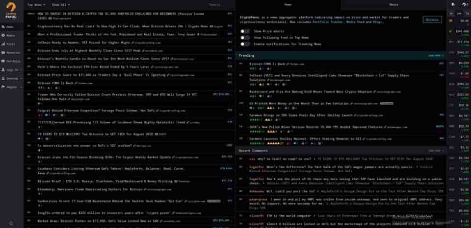This screenshot has height=228, width=471.
Task: Open the Portfolio section in sidebar
Action: (11, 61)
